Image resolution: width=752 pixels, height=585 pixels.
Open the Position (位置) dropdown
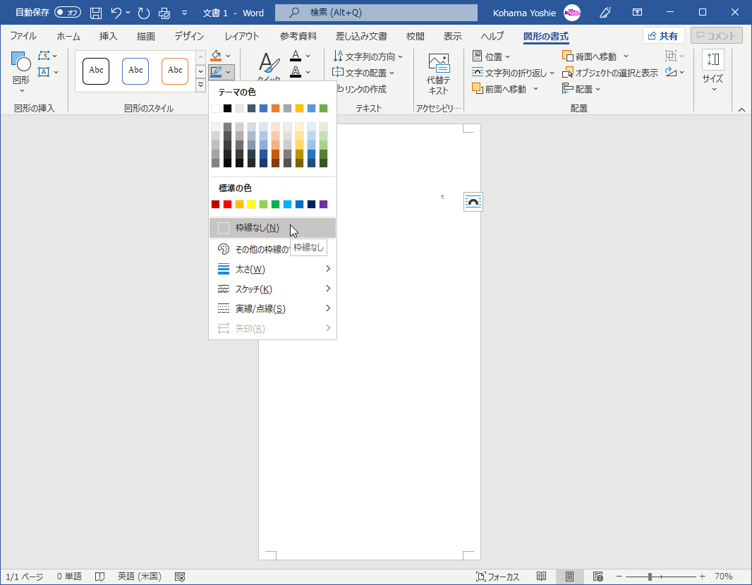[492, 56]
